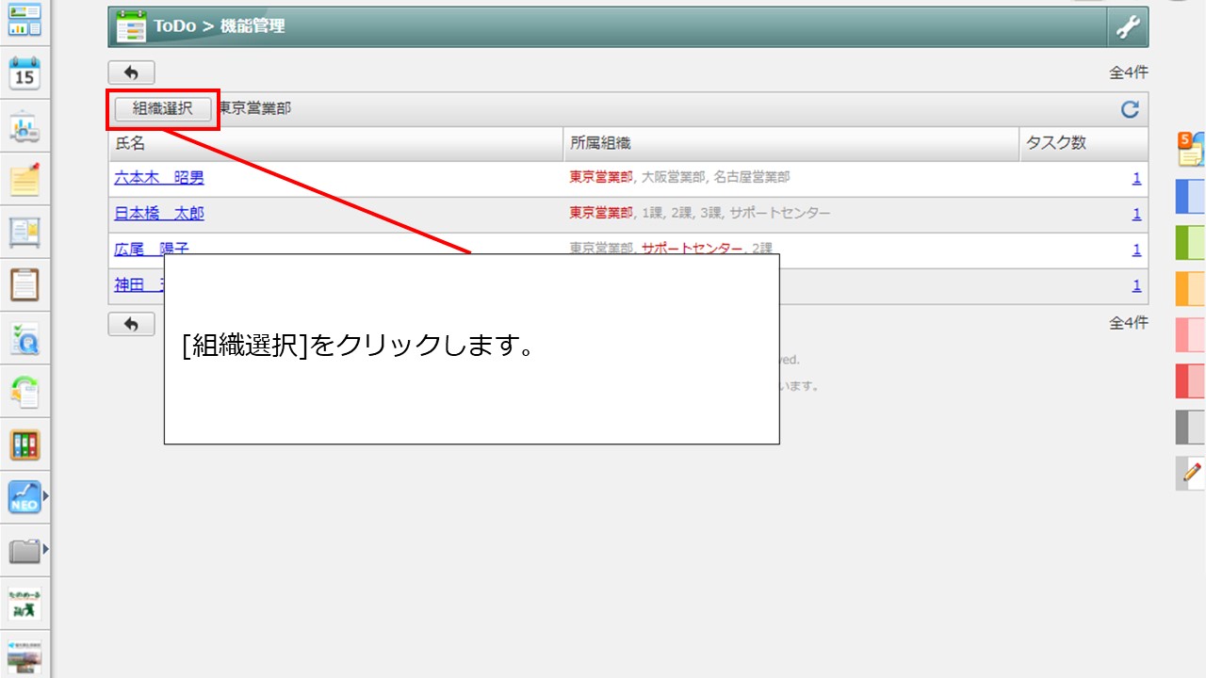1206x678 pixels.
Task: Open the yellow sticky memo icon
Action: click(x=24, y=179)
